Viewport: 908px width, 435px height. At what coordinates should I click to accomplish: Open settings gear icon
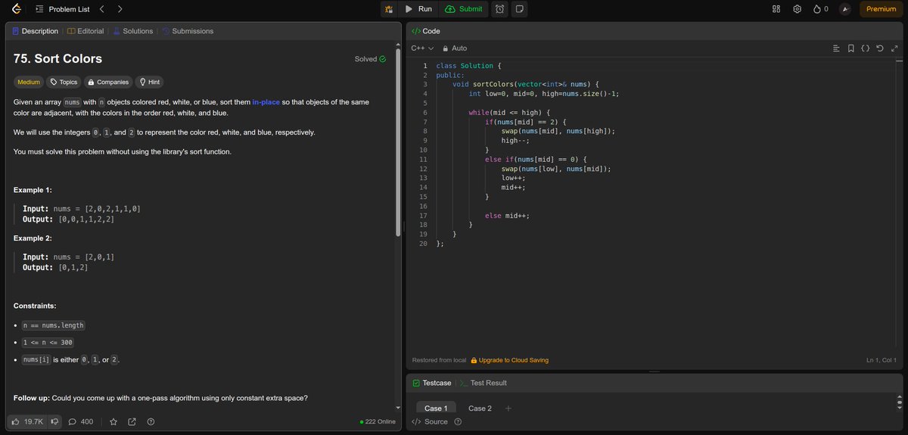point(797,9)
